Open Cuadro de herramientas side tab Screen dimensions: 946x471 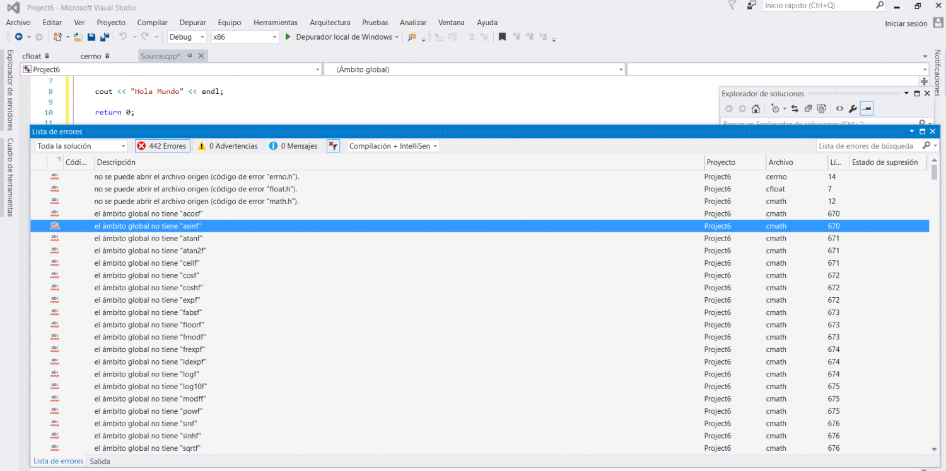(x=10, y=177)
